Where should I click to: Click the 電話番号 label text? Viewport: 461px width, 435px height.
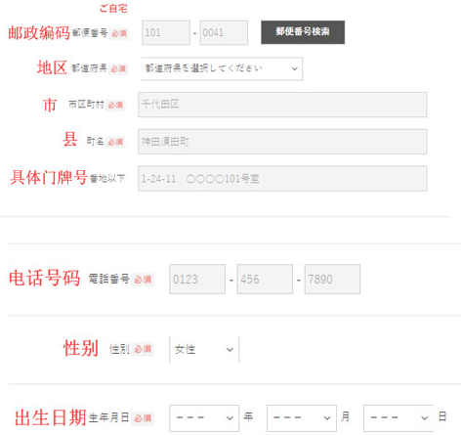(x=109, y=279)
